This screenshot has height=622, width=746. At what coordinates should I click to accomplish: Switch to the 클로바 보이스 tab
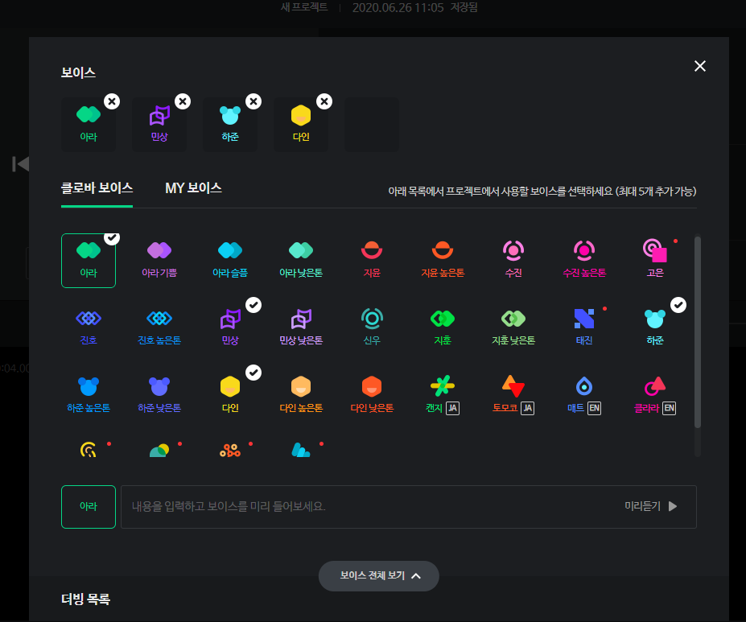[x=97, y=188]
